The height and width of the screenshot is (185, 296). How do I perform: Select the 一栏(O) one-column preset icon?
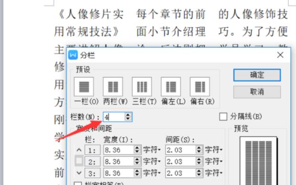click(84, 87)
